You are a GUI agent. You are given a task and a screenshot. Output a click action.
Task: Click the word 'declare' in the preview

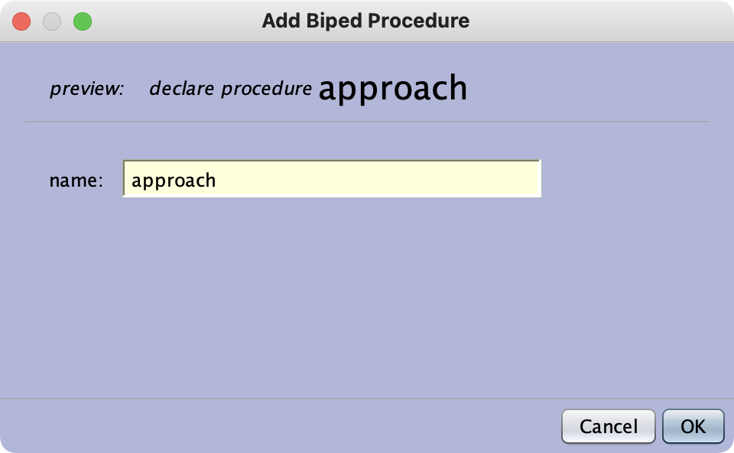click(x=182, y=89)
